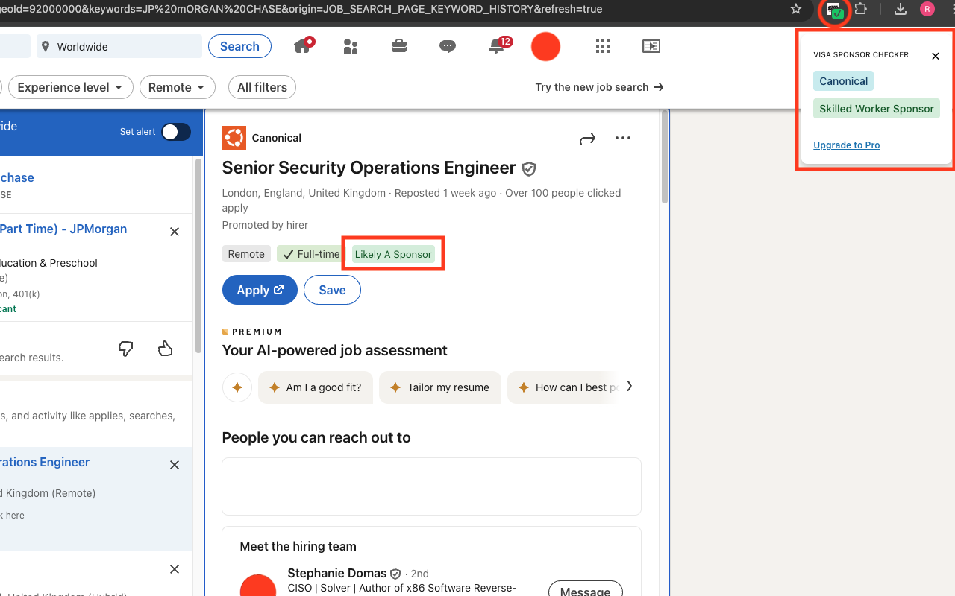Click the Full-time job tag
The width and height of the screenshot is (955, 596).
[311, 254]
